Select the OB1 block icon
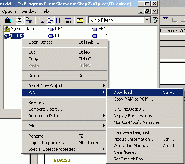Image resolution: width=185 pixels, height=164 pixels. pos(50,29)
